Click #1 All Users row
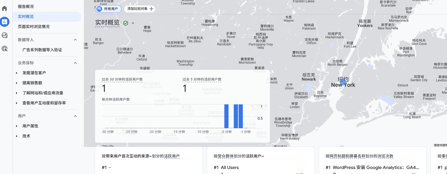 [226, 168]
